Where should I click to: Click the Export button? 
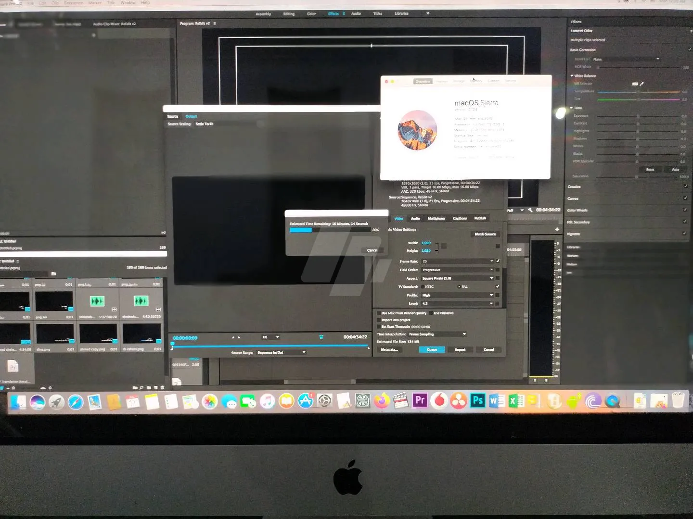(460, 349)
